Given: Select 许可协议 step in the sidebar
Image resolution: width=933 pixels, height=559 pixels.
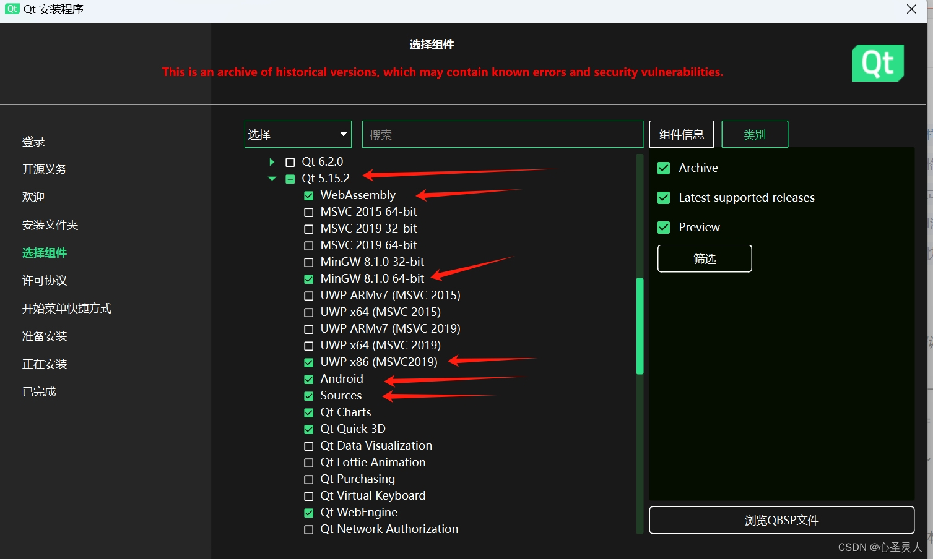Looking at the screenshot, I should 44,280.
